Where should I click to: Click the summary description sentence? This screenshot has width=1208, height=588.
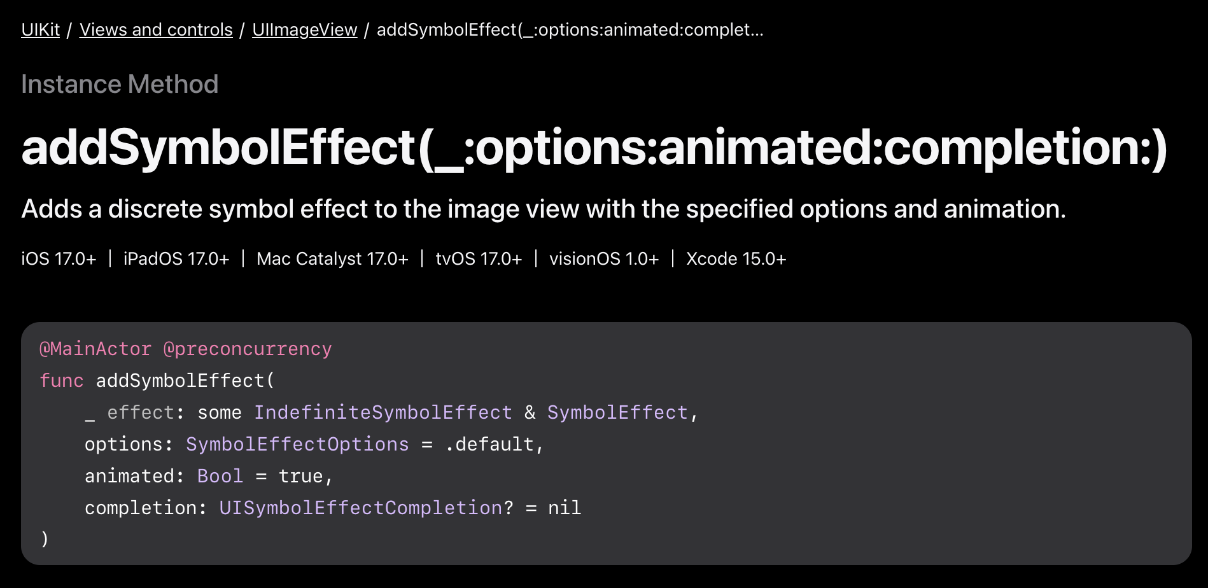(544, 209)
